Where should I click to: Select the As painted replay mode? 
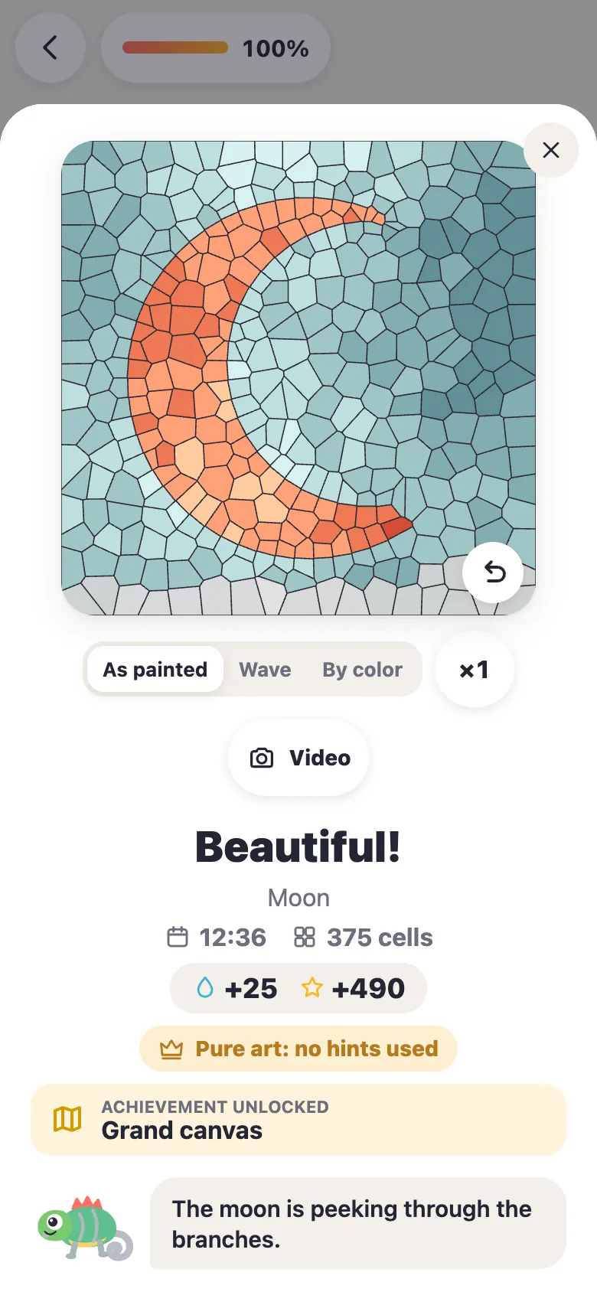155,670
